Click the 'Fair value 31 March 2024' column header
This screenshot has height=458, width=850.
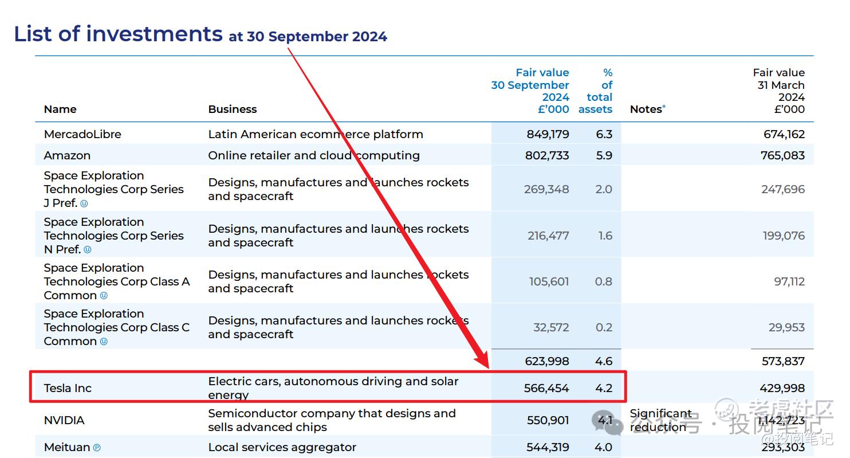779,91
